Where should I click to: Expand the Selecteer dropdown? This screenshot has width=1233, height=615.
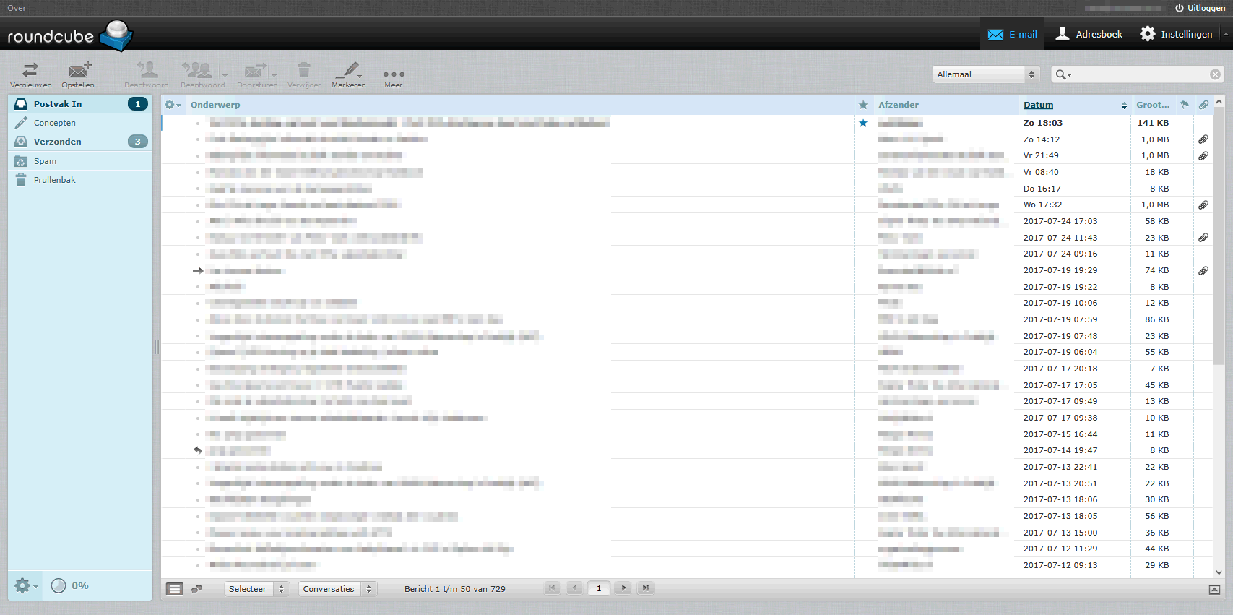[256, 589]
